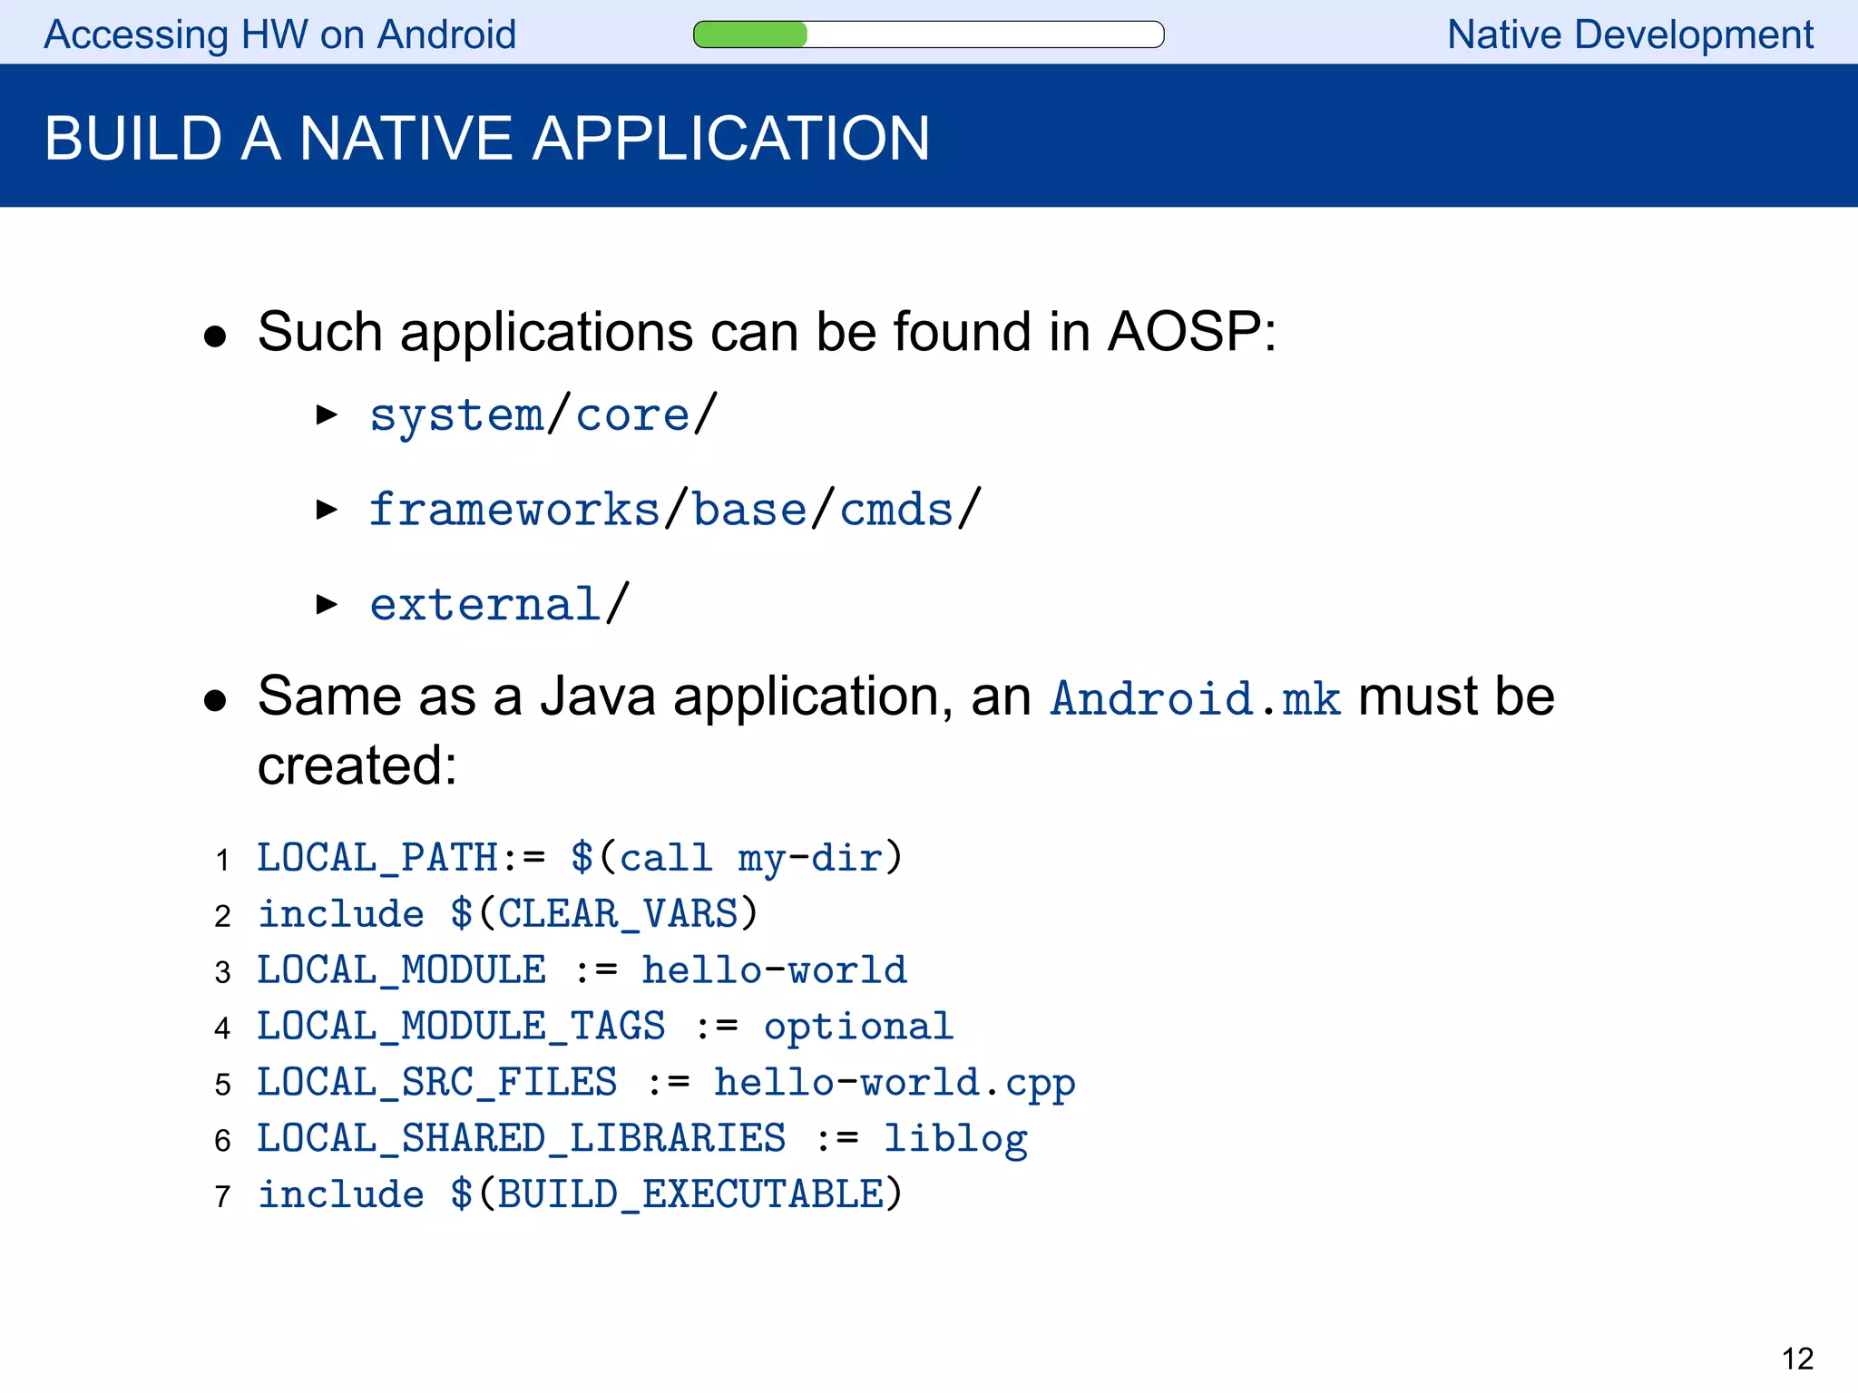The width and height of the screenshot is (1858, 1393).
Task: Select the path 'external/'
Action: [499, 604]
